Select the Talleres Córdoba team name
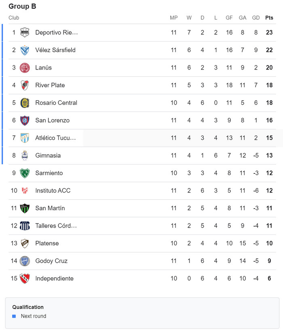This screenshot has width=283, height=331. tap(56, 226)
